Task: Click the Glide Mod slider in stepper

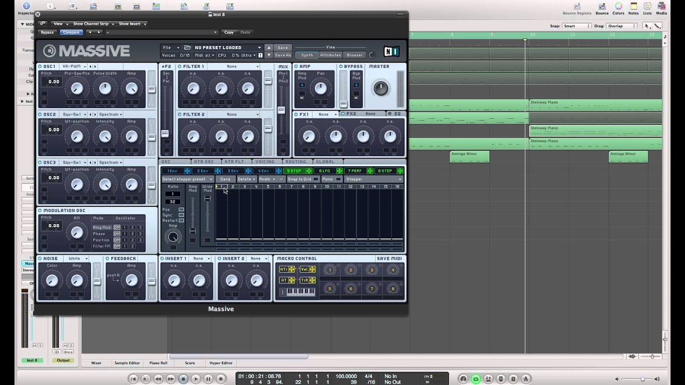Action: [208, 199]
